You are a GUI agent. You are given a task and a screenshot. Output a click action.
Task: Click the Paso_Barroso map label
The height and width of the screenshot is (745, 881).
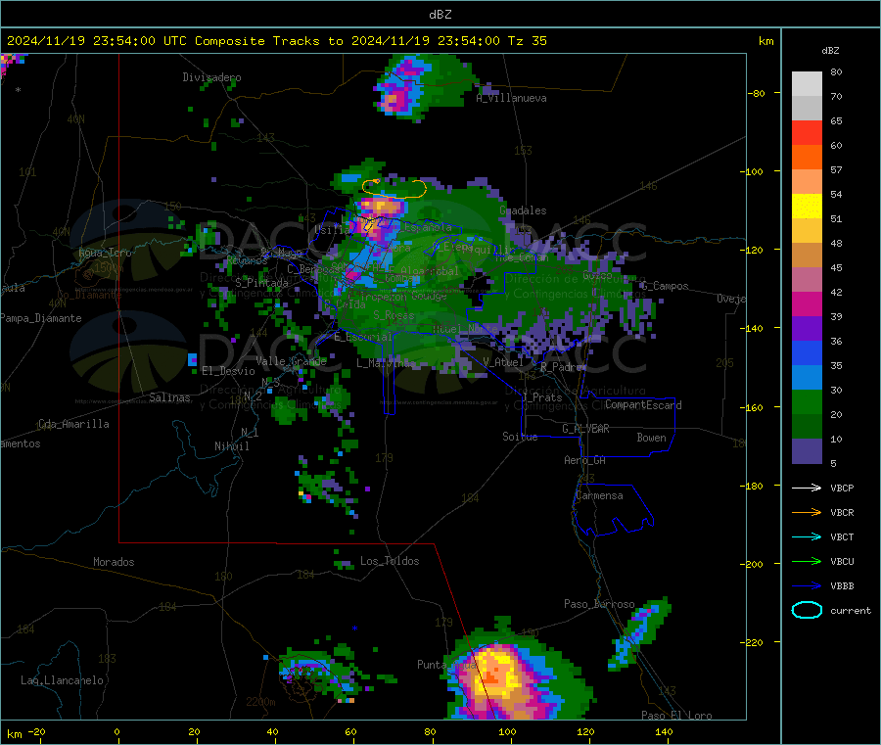(599, 605)
